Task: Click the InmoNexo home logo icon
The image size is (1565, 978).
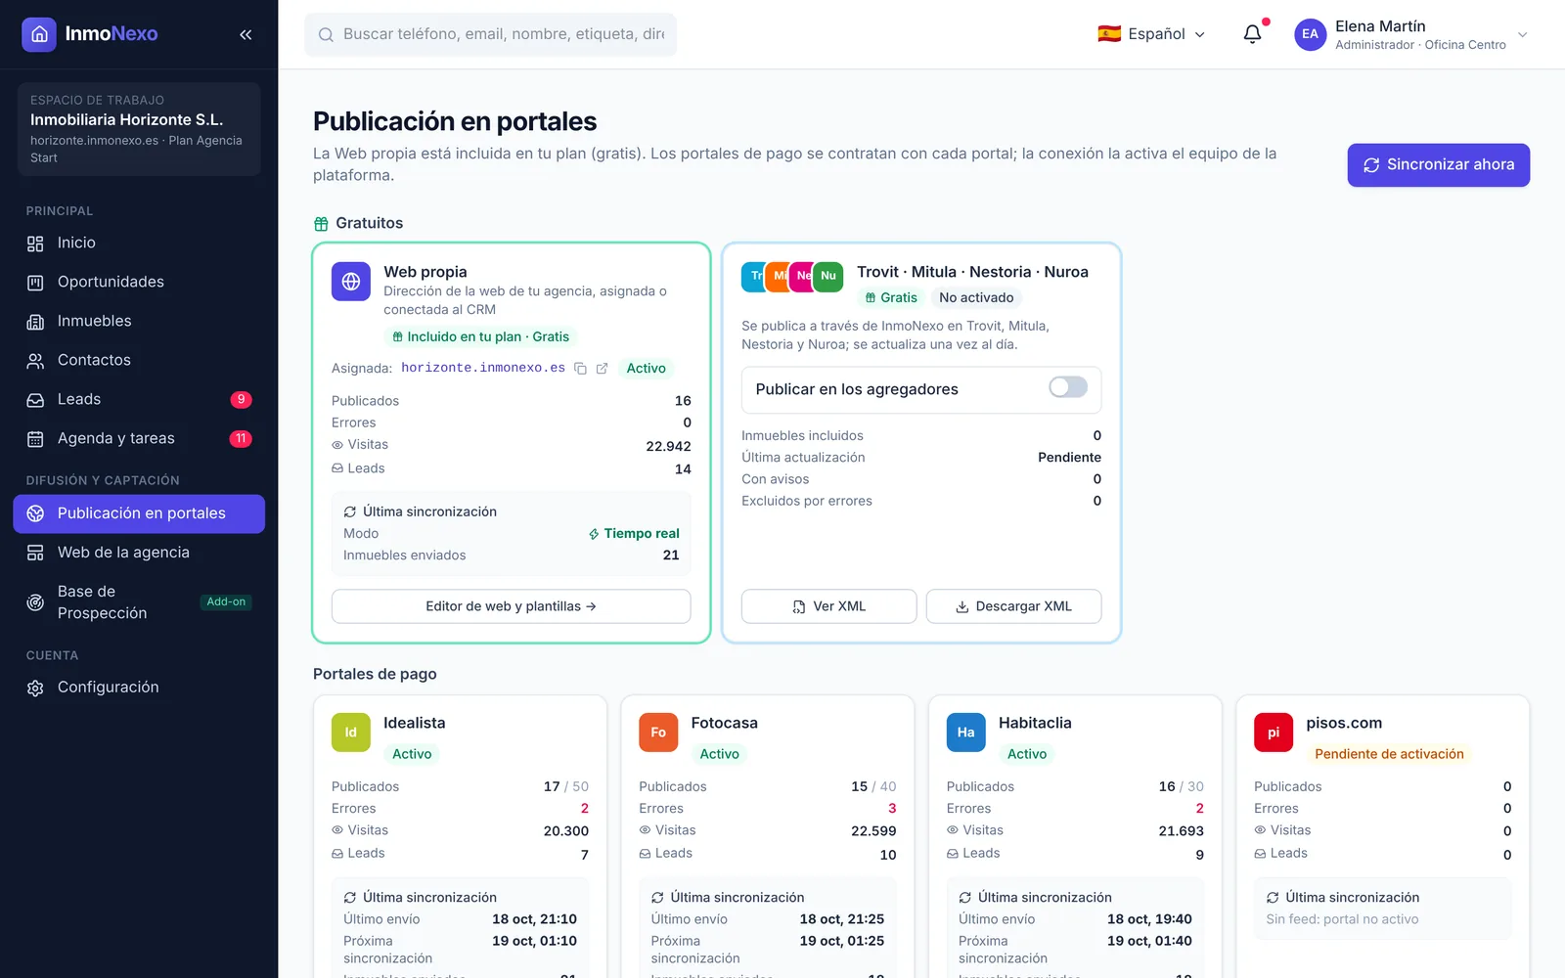Action: (39, 34)
